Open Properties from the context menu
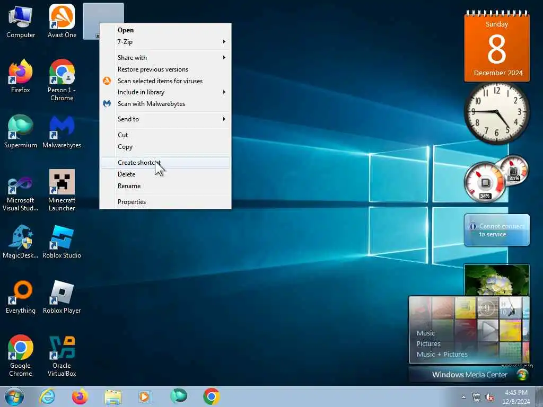The image size is (543, 407). pyautogui.click(x=165, y=202)
